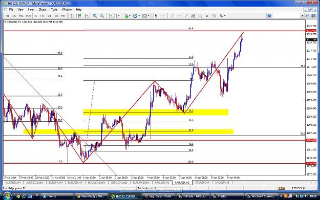Click in the toolbar search field
Viewport: 320px width, 200px height.
point(287,16)
